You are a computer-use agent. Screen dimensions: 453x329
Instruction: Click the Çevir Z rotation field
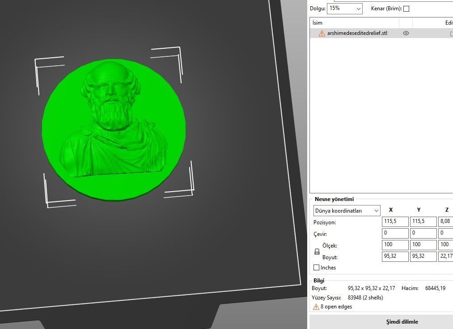click(x=445, y=233)
